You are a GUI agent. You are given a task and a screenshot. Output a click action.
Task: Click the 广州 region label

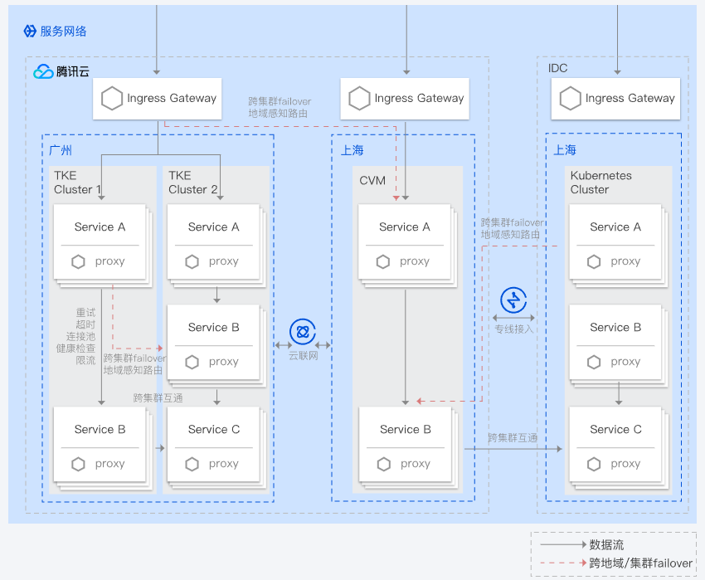[61, 150]
